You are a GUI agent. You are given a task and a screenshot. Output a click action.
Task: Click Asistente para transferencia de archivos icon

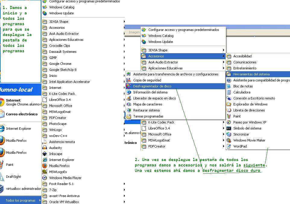[128, 74]
